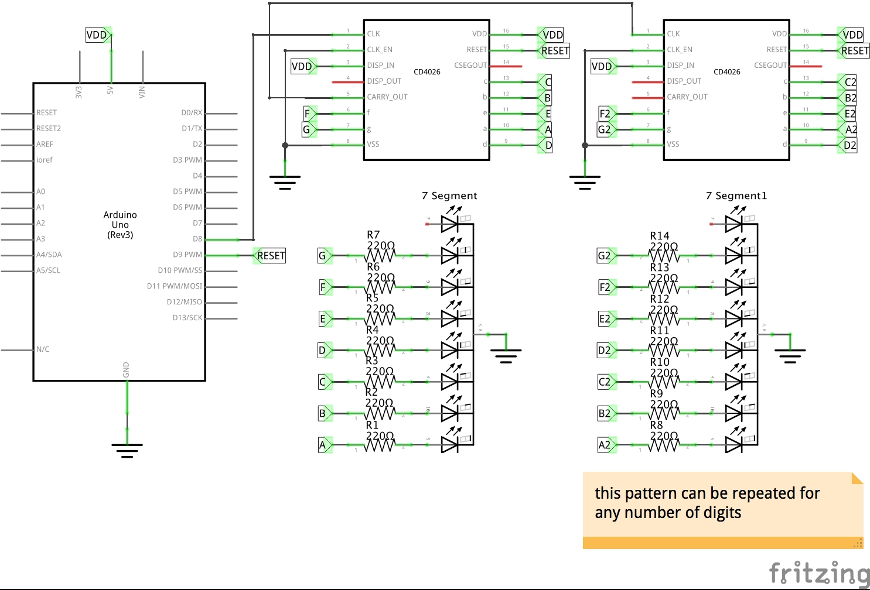870x590 pixels.
Task: Click Arduino 'D8' pin label
Action: 197,239
